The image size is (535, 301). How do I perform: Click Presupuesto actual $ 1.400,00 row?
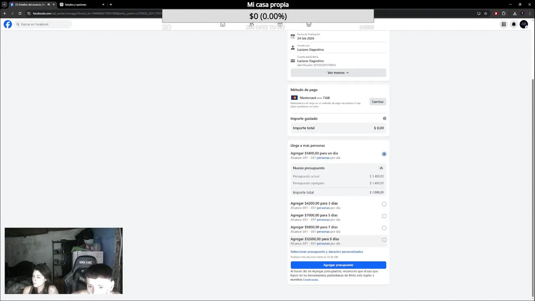pos(338,176)
